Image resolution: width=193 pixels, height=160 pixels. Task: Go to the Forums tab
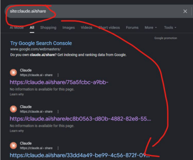[x=132, y=28]
